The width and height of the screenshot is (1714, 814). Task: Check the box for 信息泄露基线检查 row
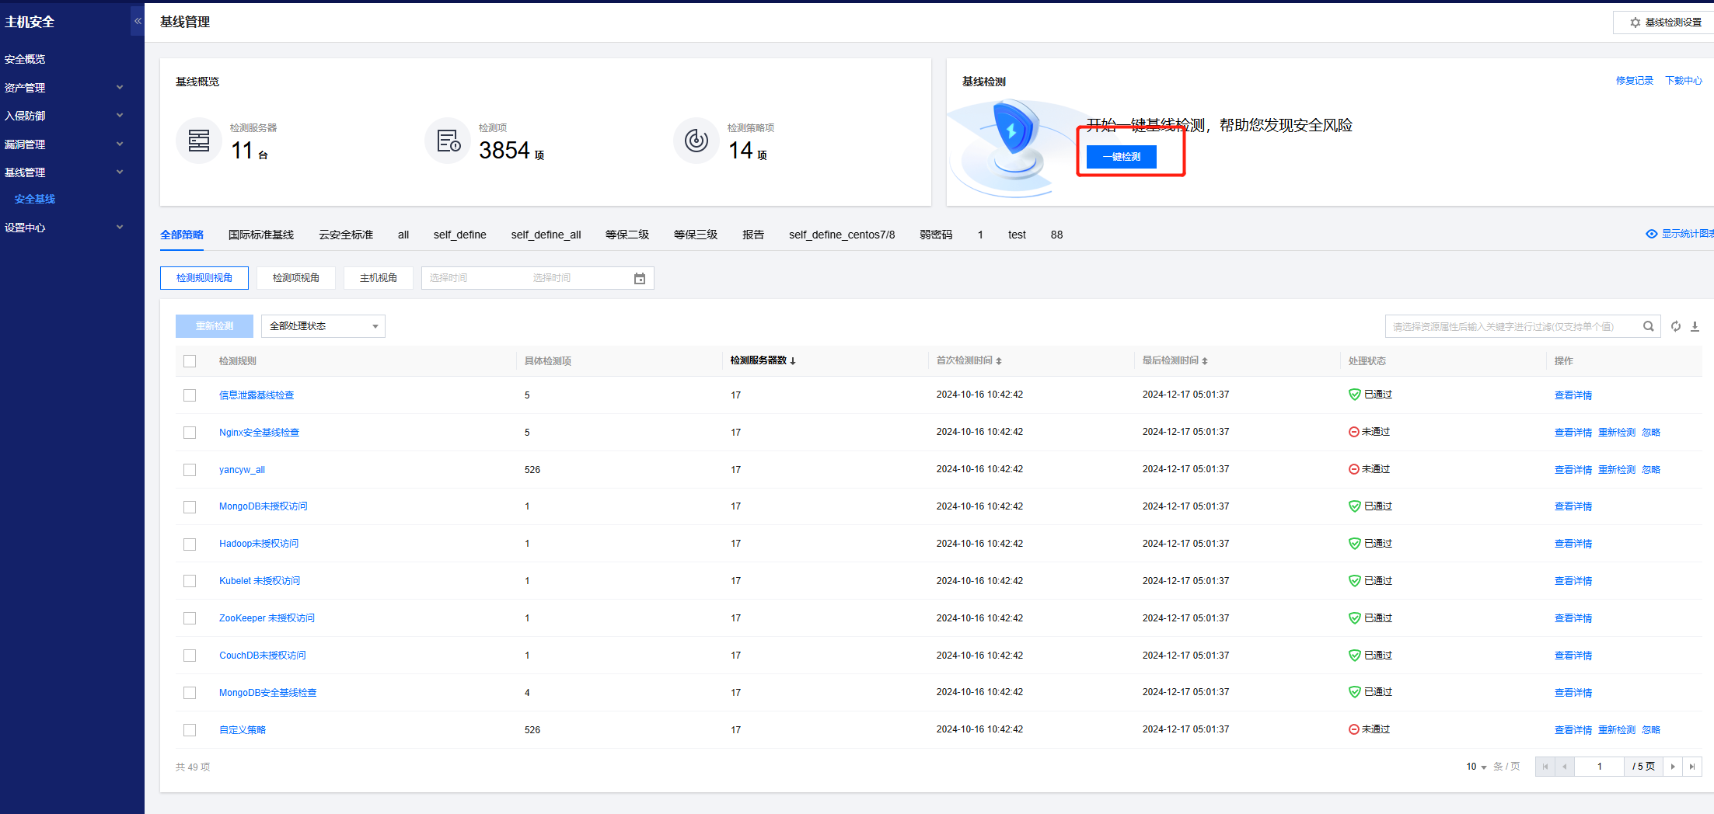(x=190, y=395)
